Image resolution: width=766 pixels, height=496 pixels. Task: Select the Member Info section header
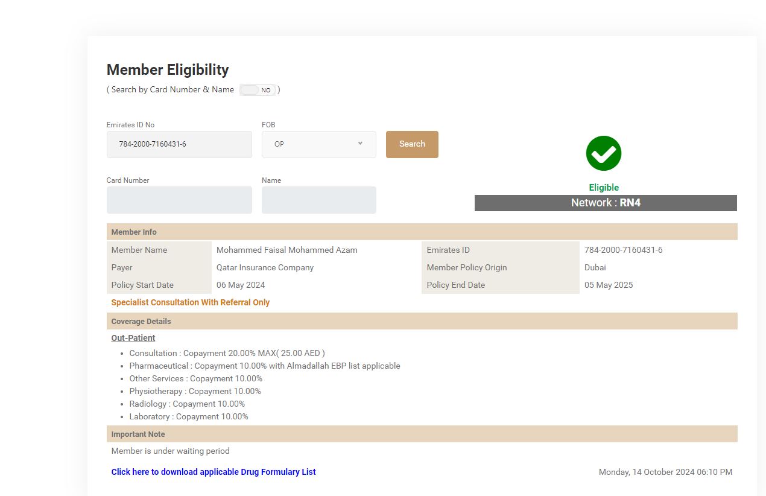tap(134, 232)
